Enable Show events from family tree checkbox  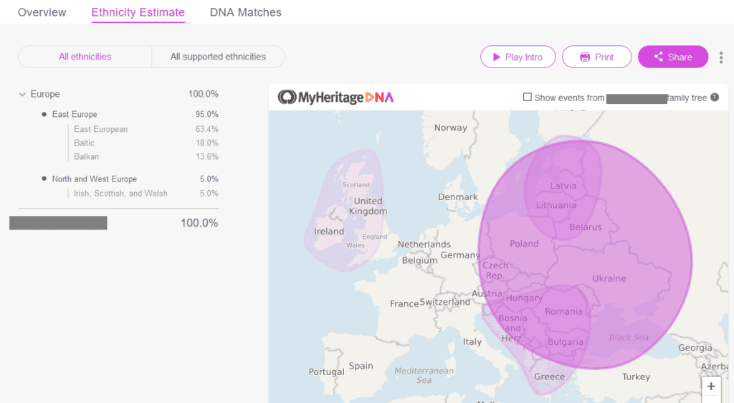(x=527, y=97)
